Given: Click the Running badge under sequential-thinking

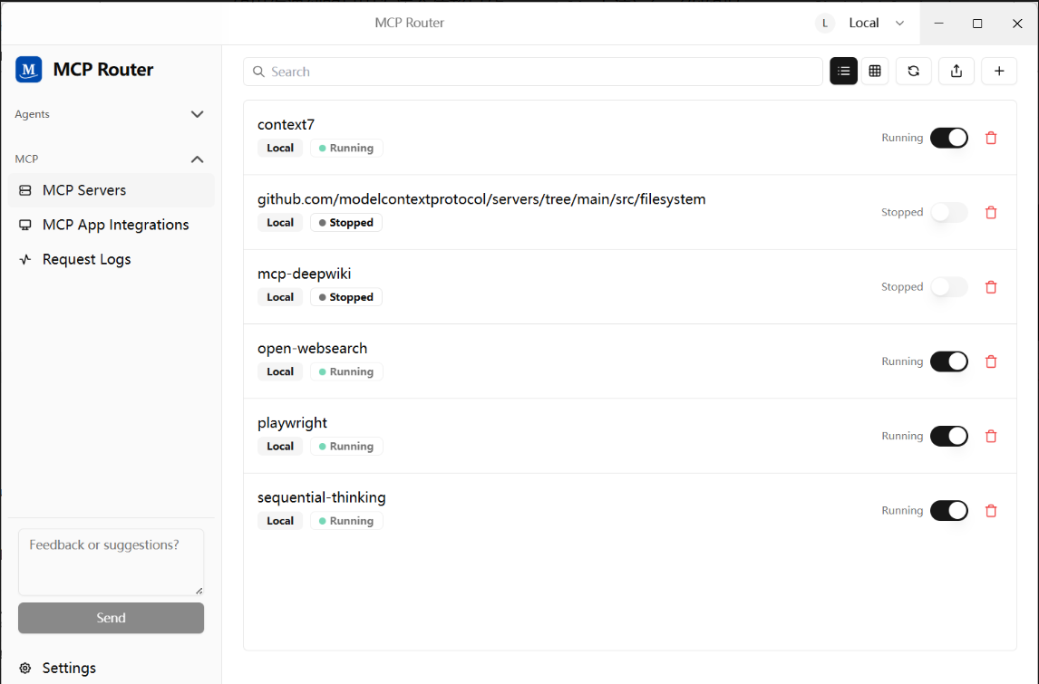Looking at the screenshot, I should tap(346, 521).
